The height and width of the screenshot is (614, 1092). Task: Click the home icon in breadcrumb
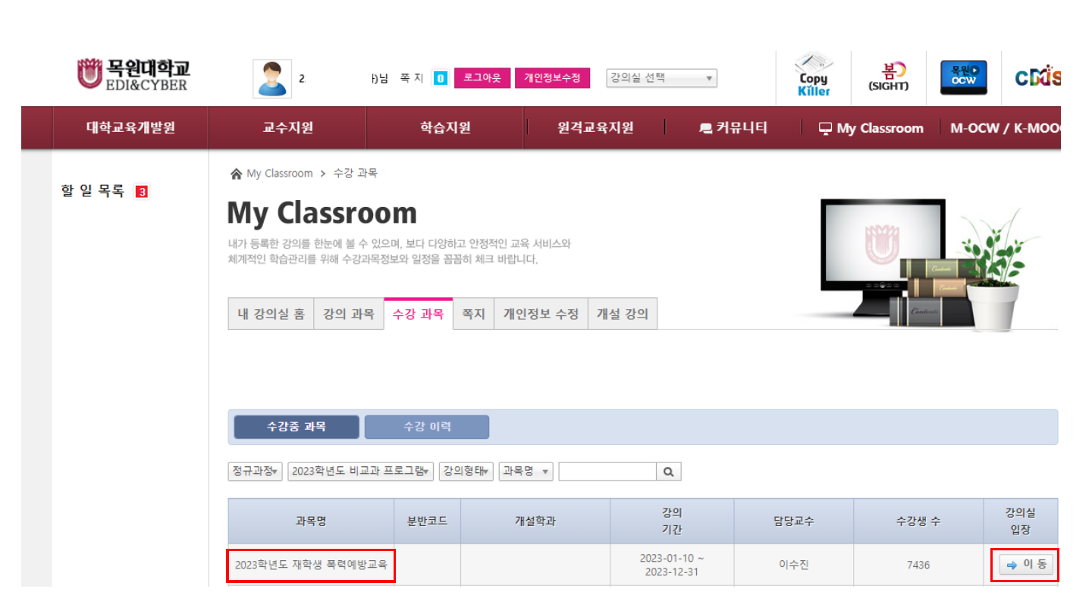(236, 174)
